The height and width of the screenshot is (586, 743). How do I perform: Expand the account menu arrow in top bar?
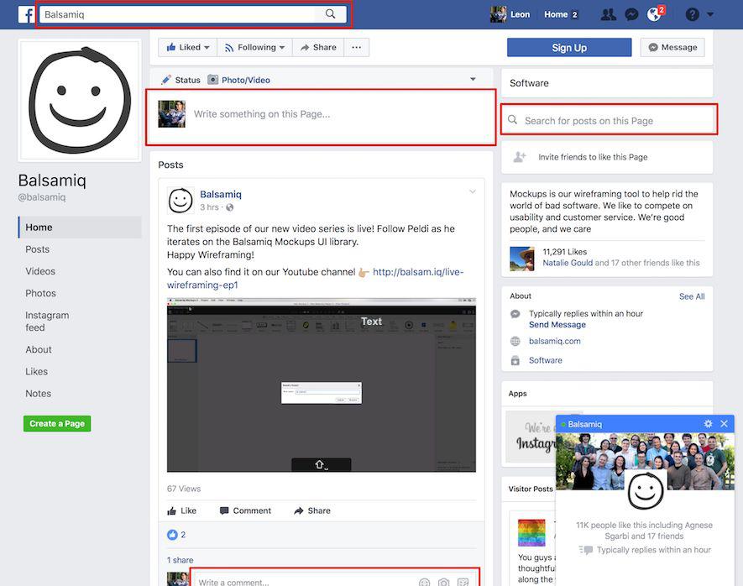(x=709, y=14)
